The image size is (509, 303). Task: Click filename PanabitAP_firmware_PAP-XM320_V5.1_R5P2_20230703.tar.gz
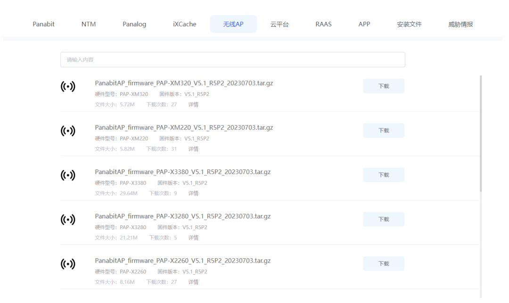pos(184,83)
